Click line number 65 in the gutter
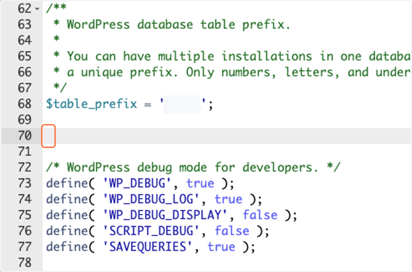The image size is (412, 272). pyautogui.click(x=24, y=56)
